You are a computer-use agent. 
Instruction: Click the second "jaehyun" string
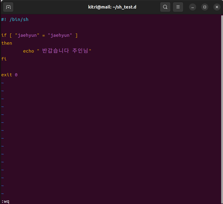coord(60,35)
